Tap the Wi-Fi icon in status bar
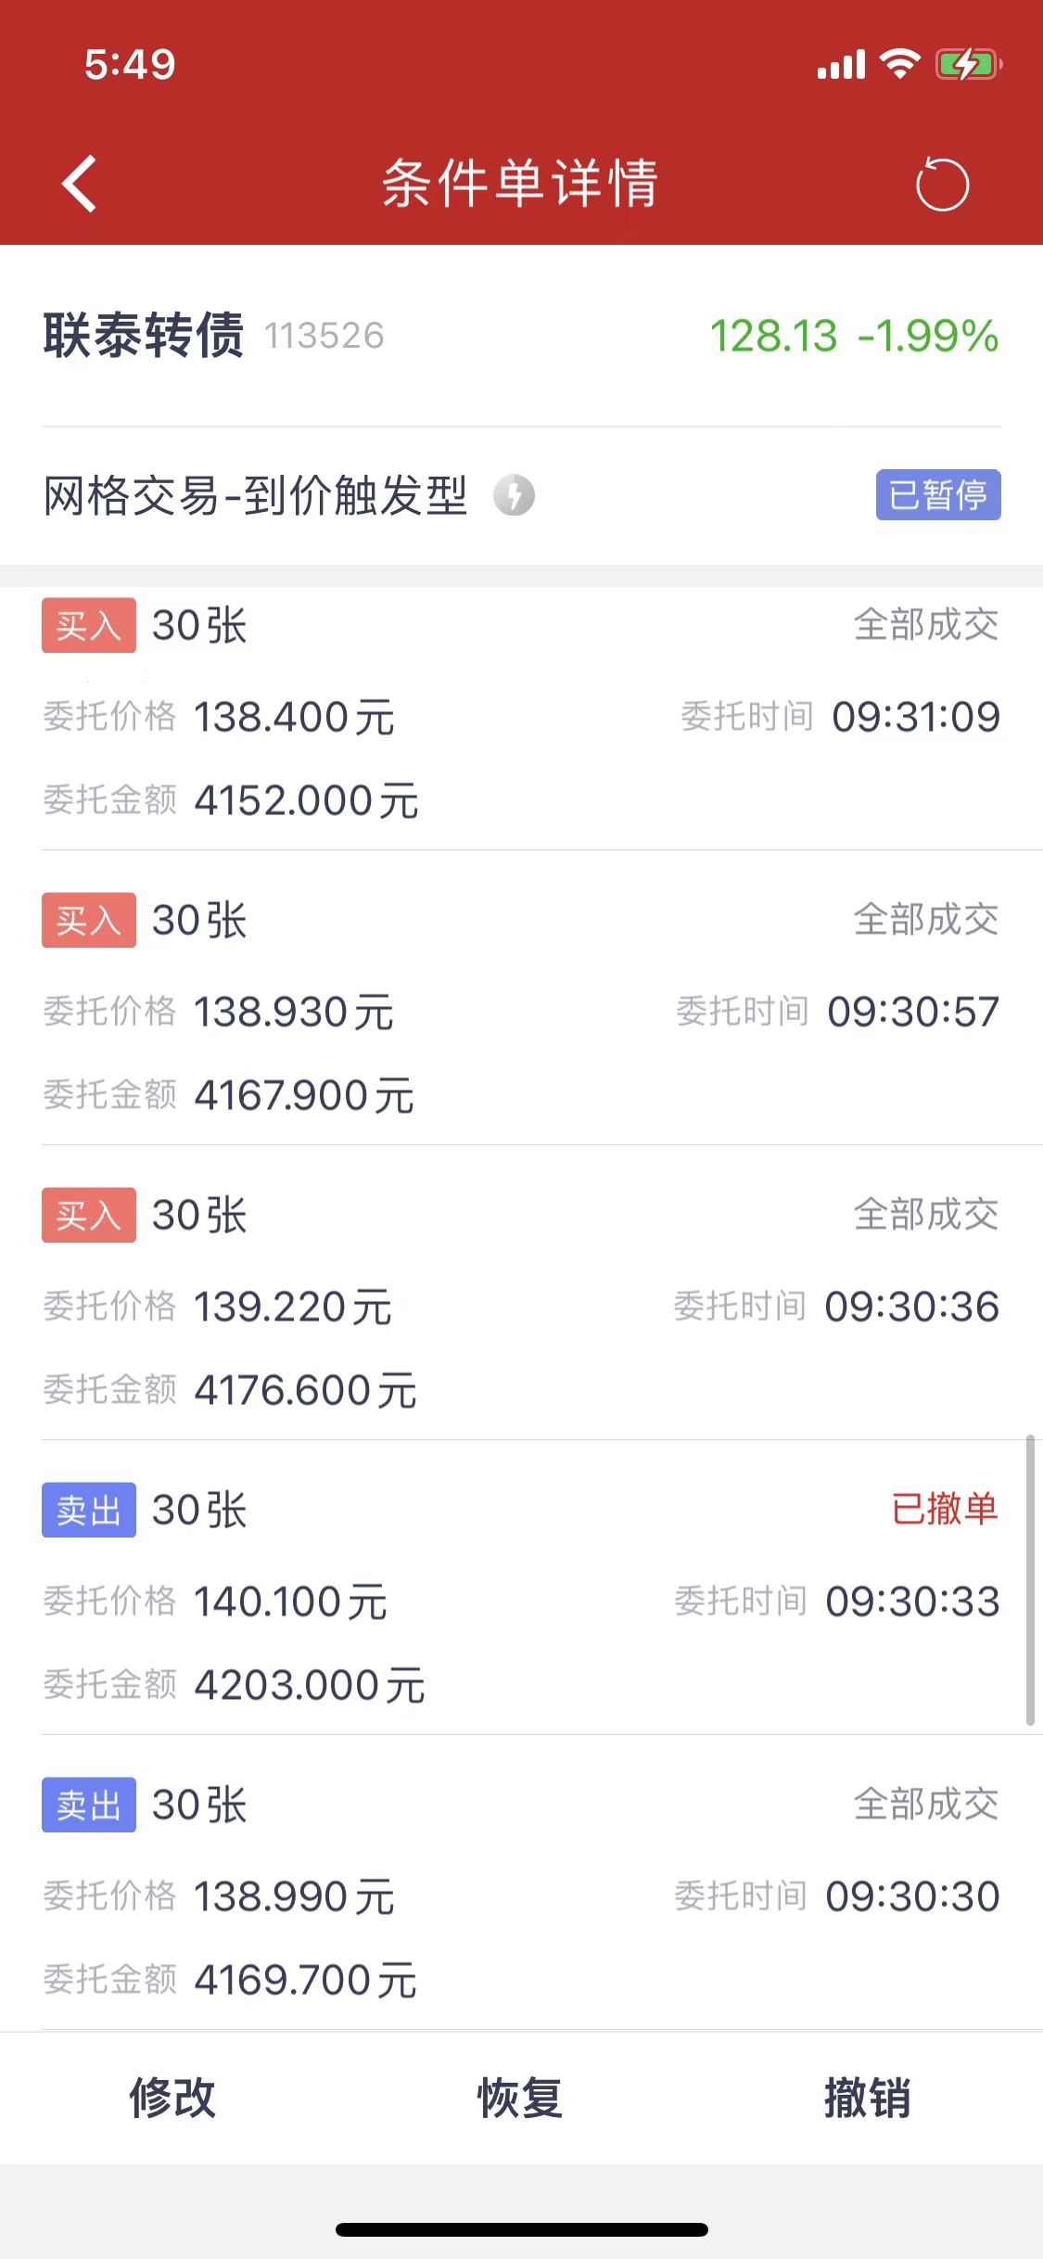Screen dimensions: 1043x2259 click(898, 65)
